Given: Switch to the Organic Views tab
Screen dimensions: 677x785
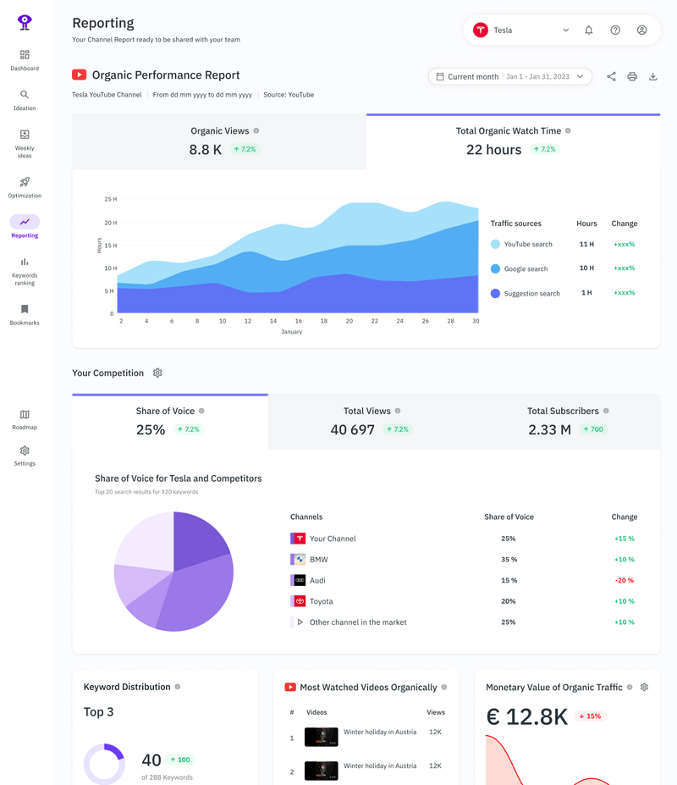Looking at the screenshot, I should click(x=219, y=141).
